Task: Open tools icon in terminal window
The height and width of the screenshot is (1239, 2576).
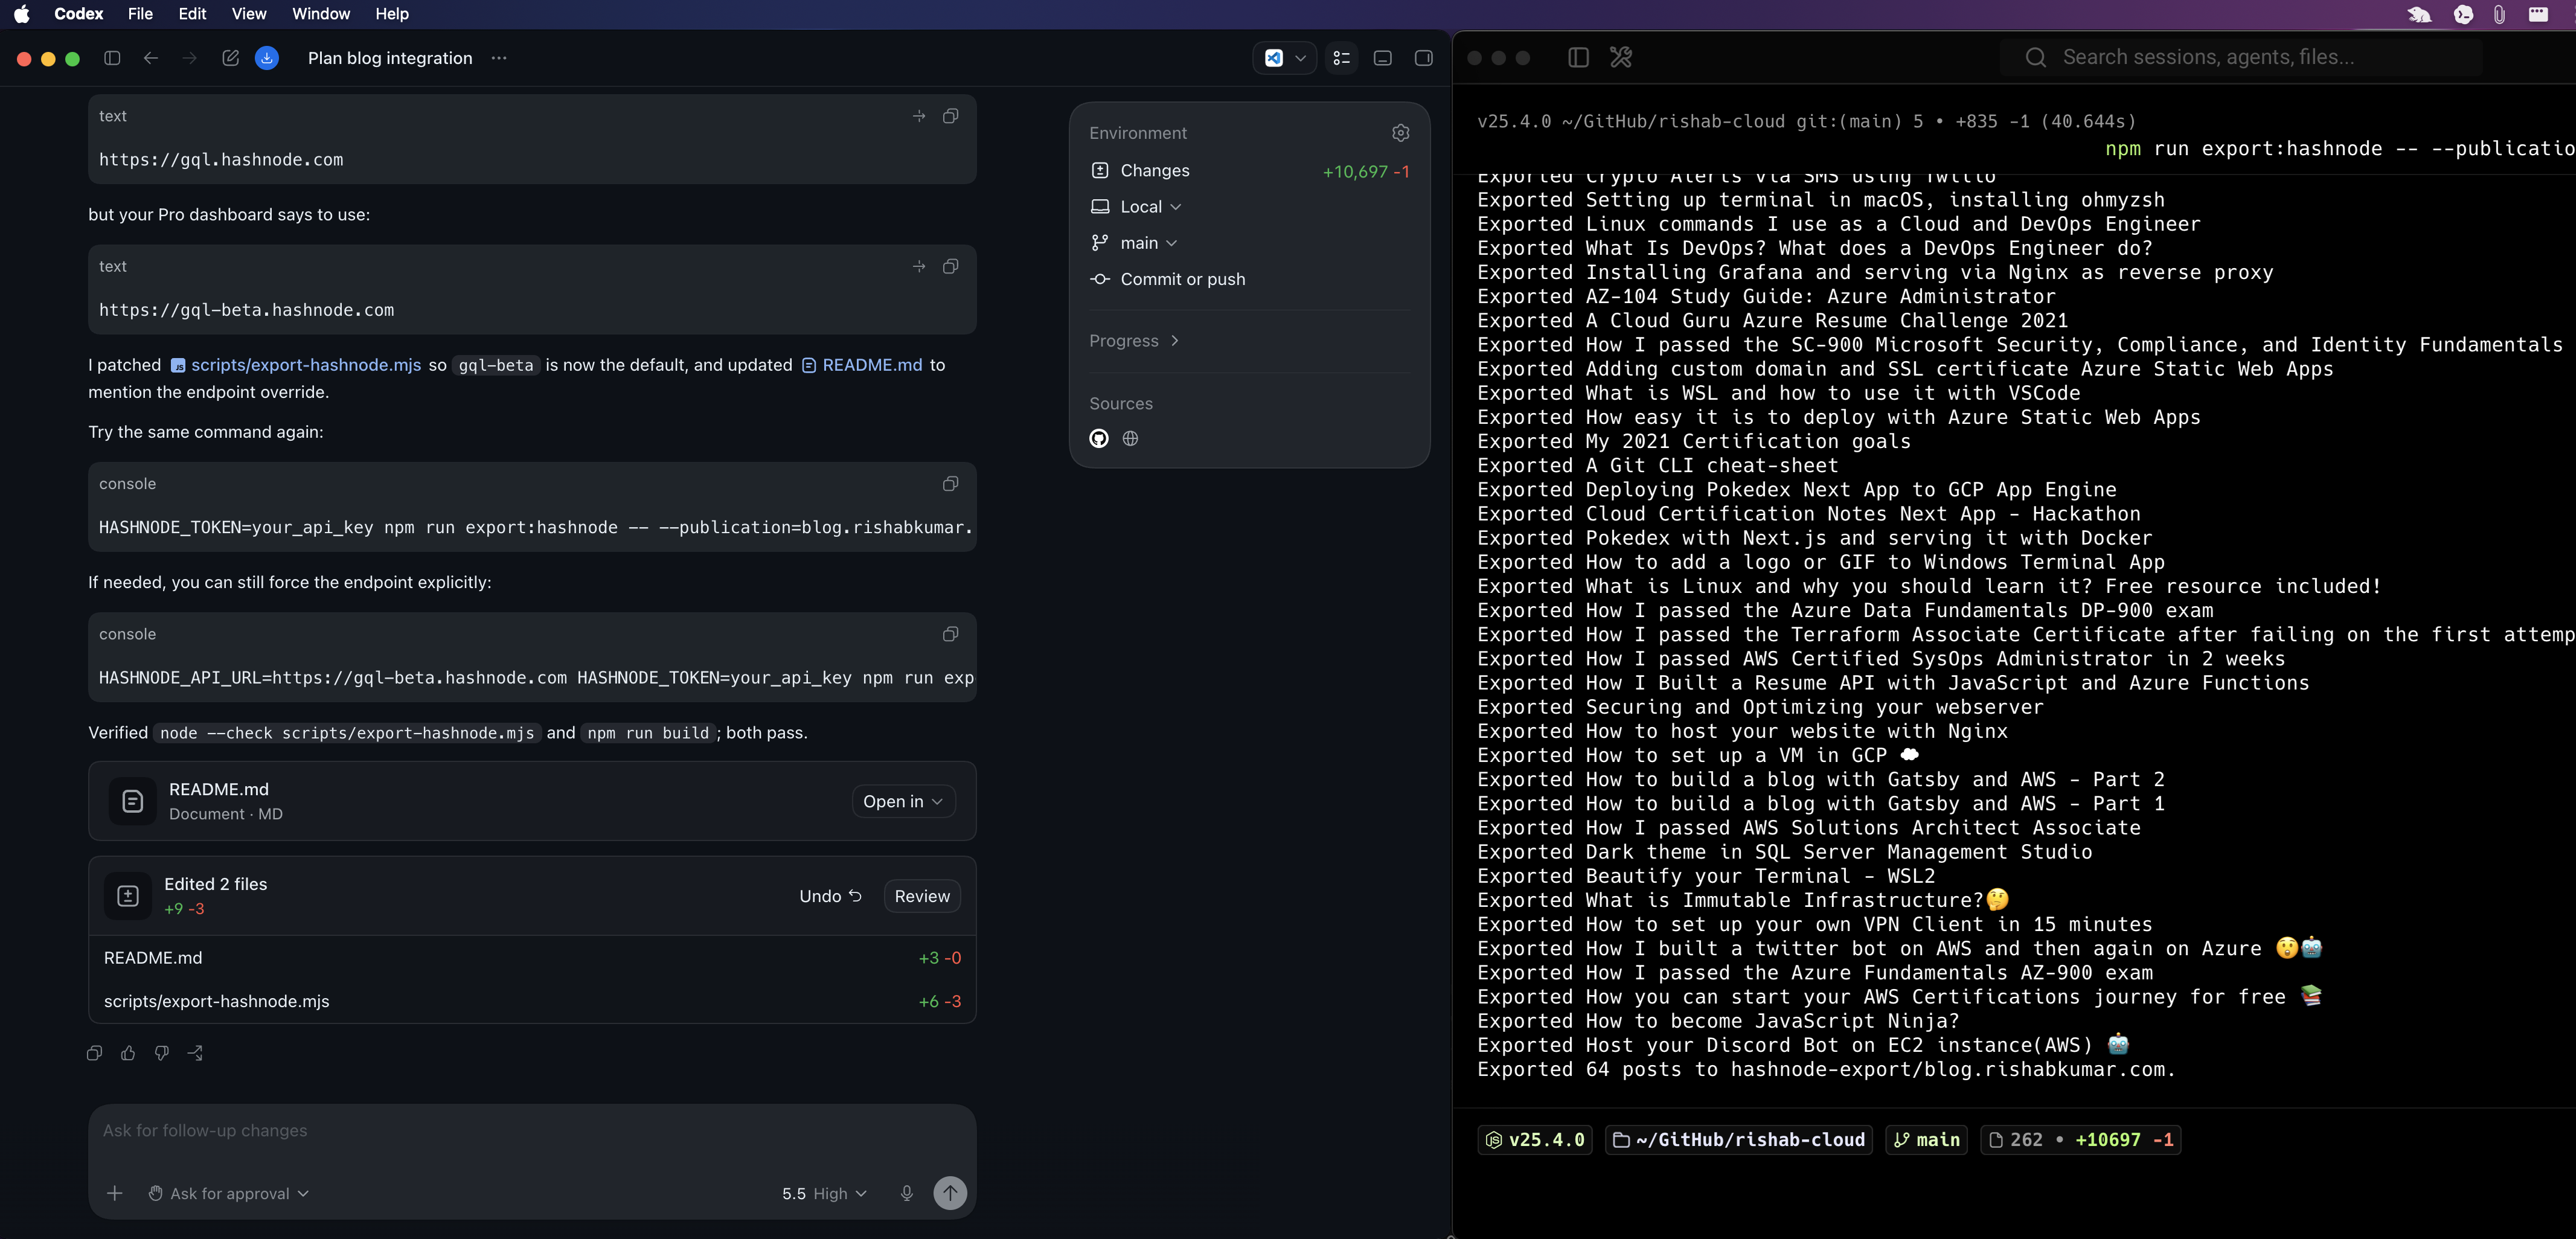Action: tap(1621, 57)
